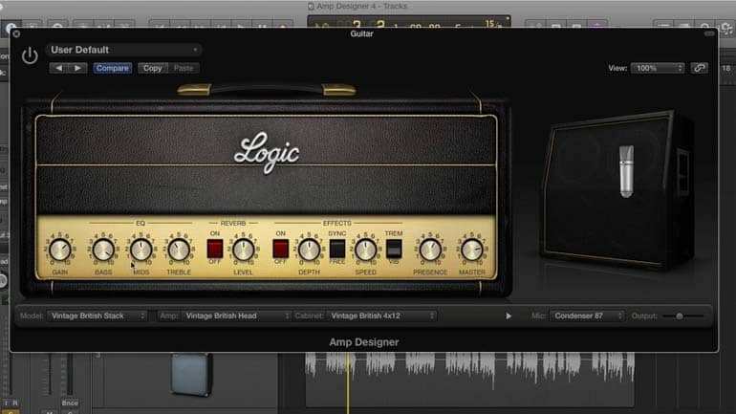The width and height of the screenshot is (736, 414).
Task: Toggle the Trem/Vib switch
Action: pyautogui.click(x=394, y=249)
